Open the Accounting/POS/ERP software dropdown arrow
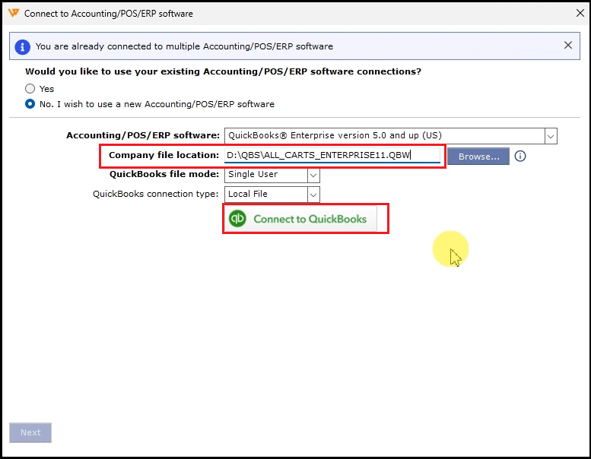The image size is (591, 459). (551, 136)
